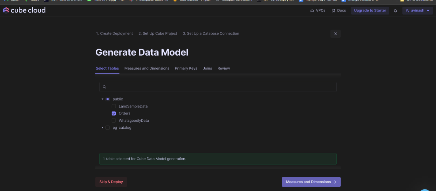Click Upgrade to Starter

tap(370, 10)
